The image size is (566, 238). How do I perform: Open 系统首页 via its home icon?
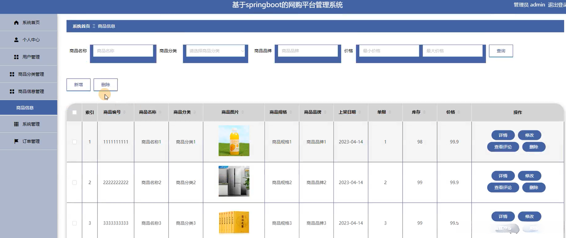pyautogui.click(x=16, y=22)
